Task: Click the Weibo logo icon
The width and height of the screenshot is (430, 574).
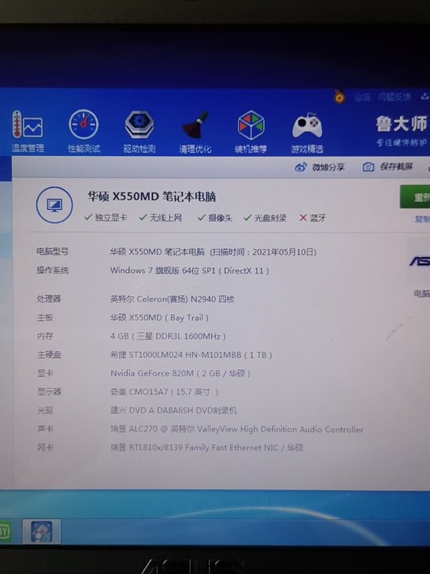Action: [301, 167]
